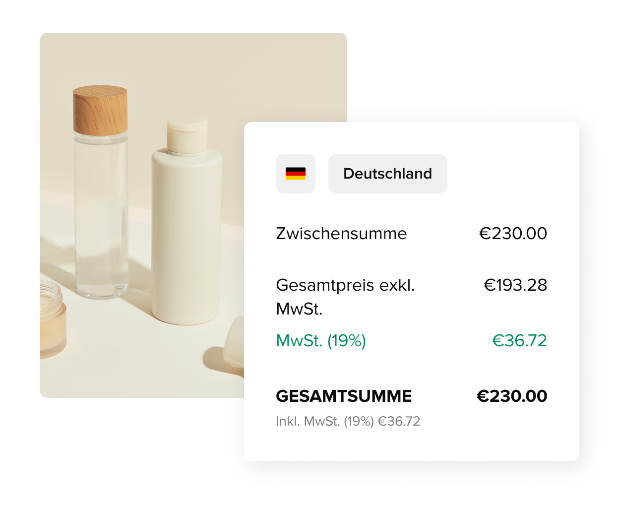This screenshot has height=506, width=619.
Task: Click the Inkl. MwSt. (19%) €36.72 footnote
Action: pyautogui.click(x=348, y=421)
